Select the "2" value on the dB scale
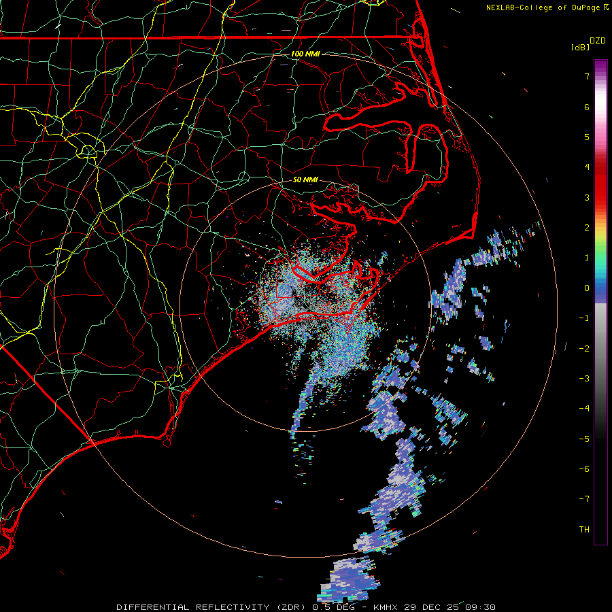This screenshot has height=612, width=612. [587, 228]
